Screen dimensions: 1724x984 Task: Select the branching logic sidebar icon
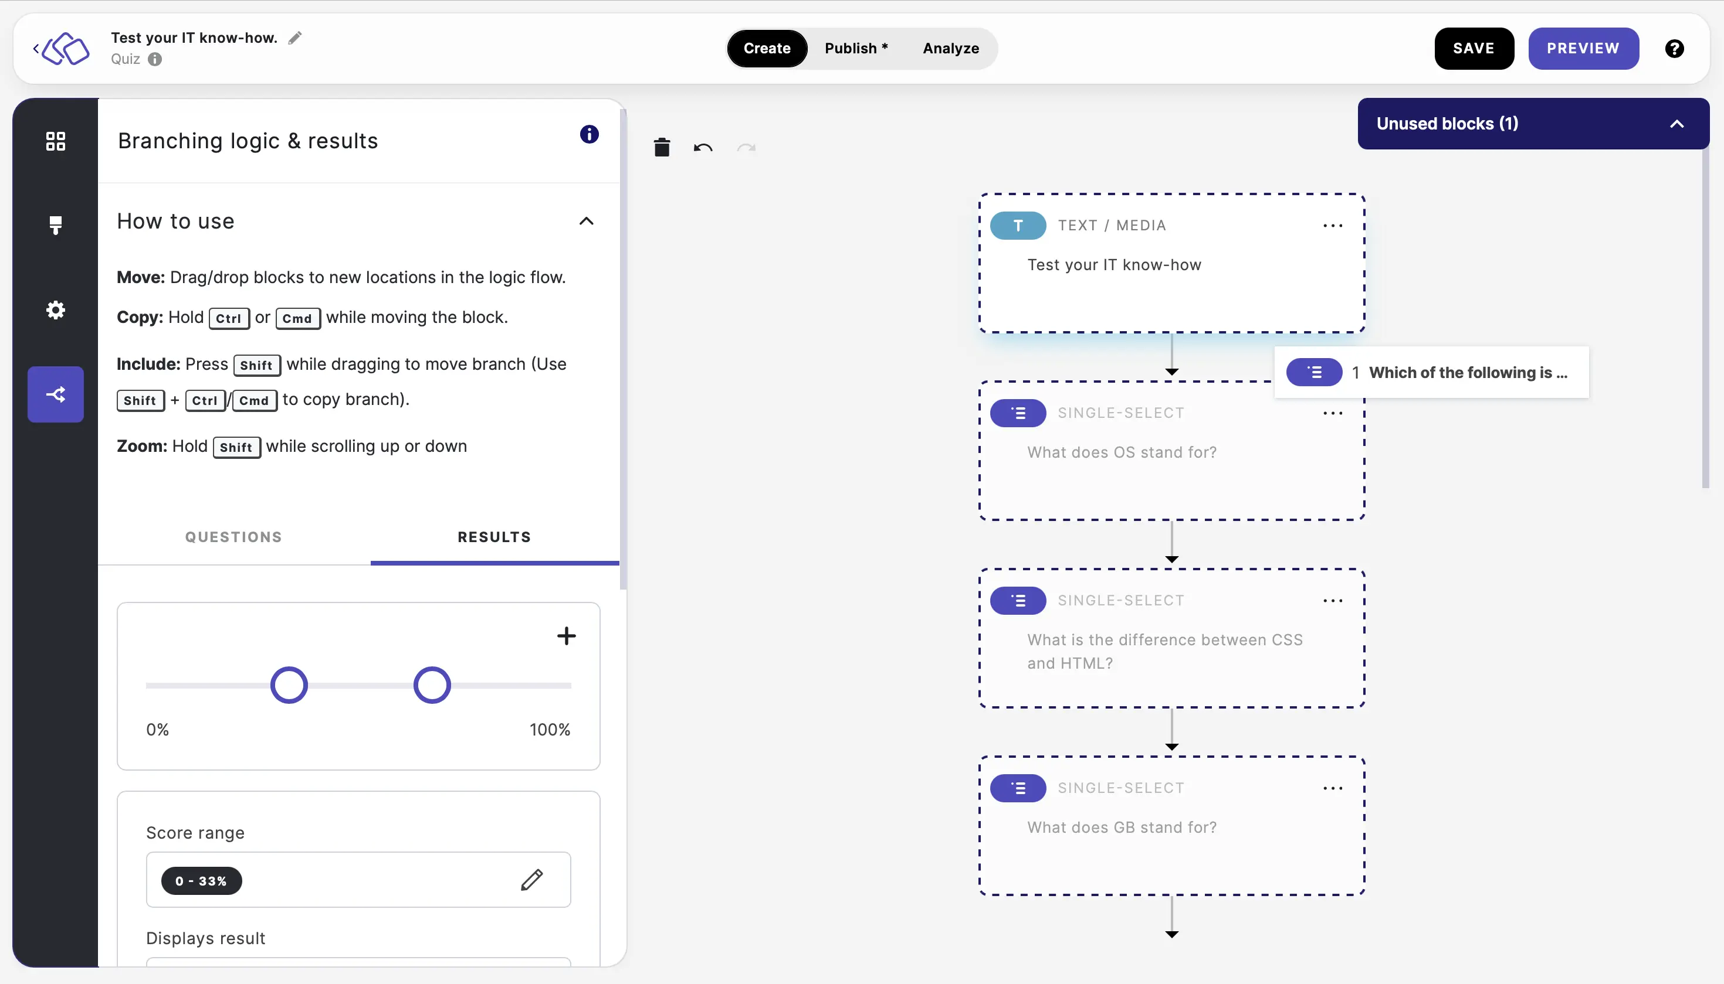click(x=56, y=394)
